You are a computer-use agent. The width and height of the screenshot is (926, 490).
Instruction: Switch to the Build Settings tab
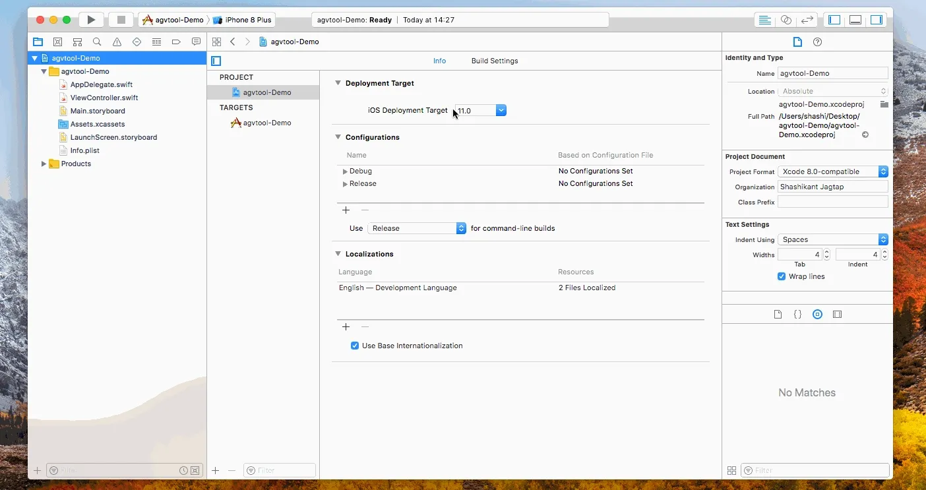coord(494,61)
